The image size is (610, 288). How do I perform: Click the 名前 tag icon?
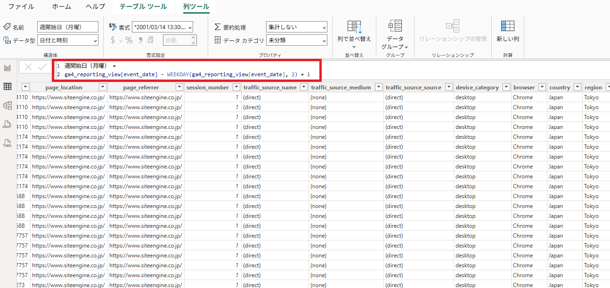[x=7, y=27]
